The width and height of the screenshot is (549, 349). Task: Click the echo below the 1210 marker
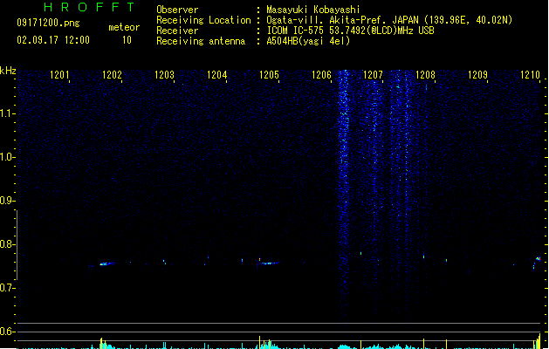click(x=538, y=259)
